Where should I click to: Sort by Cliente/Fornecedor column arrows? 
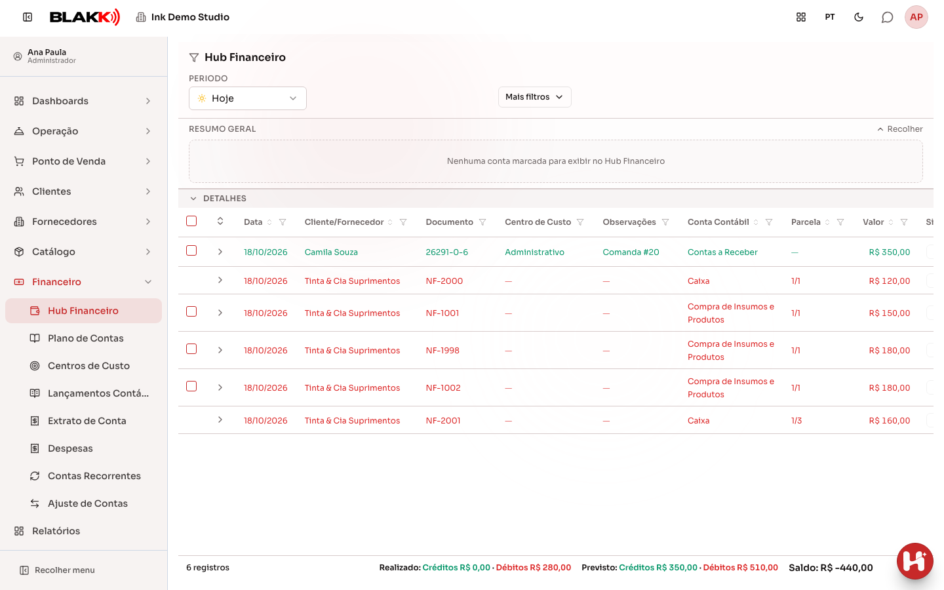click(390, 222)
